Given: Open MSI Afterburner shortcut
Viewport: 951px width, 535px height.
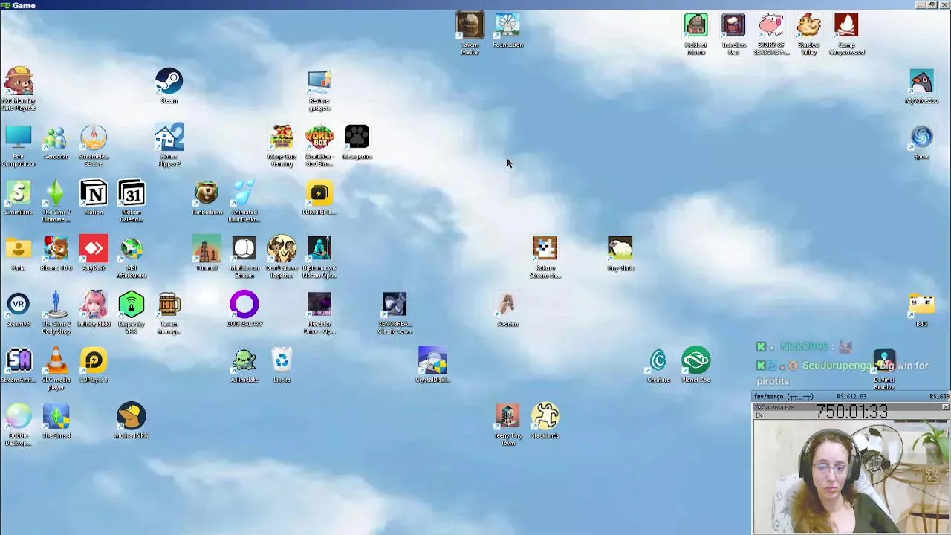Looking at the screenshot, I should [132, 249].
